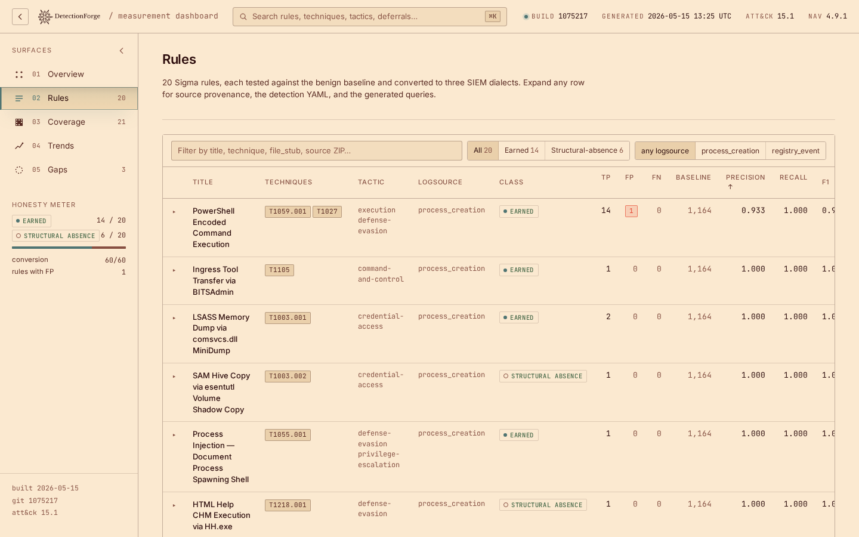The height and width of the screenshot is (537, 859).
Task: Click the filter by title input field
Action: click(x=317, y=151)
